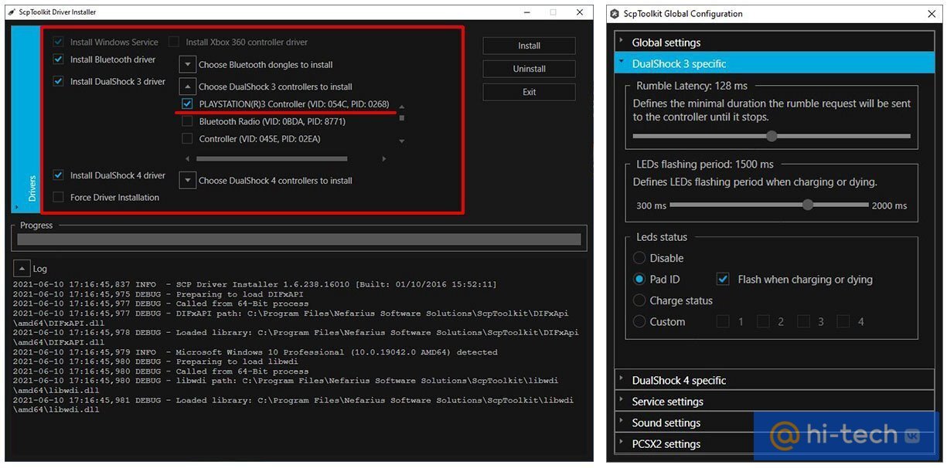Expand DualShock 4 specific section
Screen dimensions: 947x468
coord(775,380)
